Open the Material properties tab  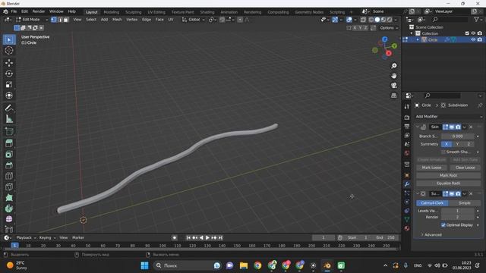[407, 228]
